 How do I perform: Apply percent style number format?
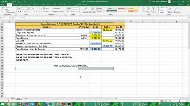pos(72,11)
